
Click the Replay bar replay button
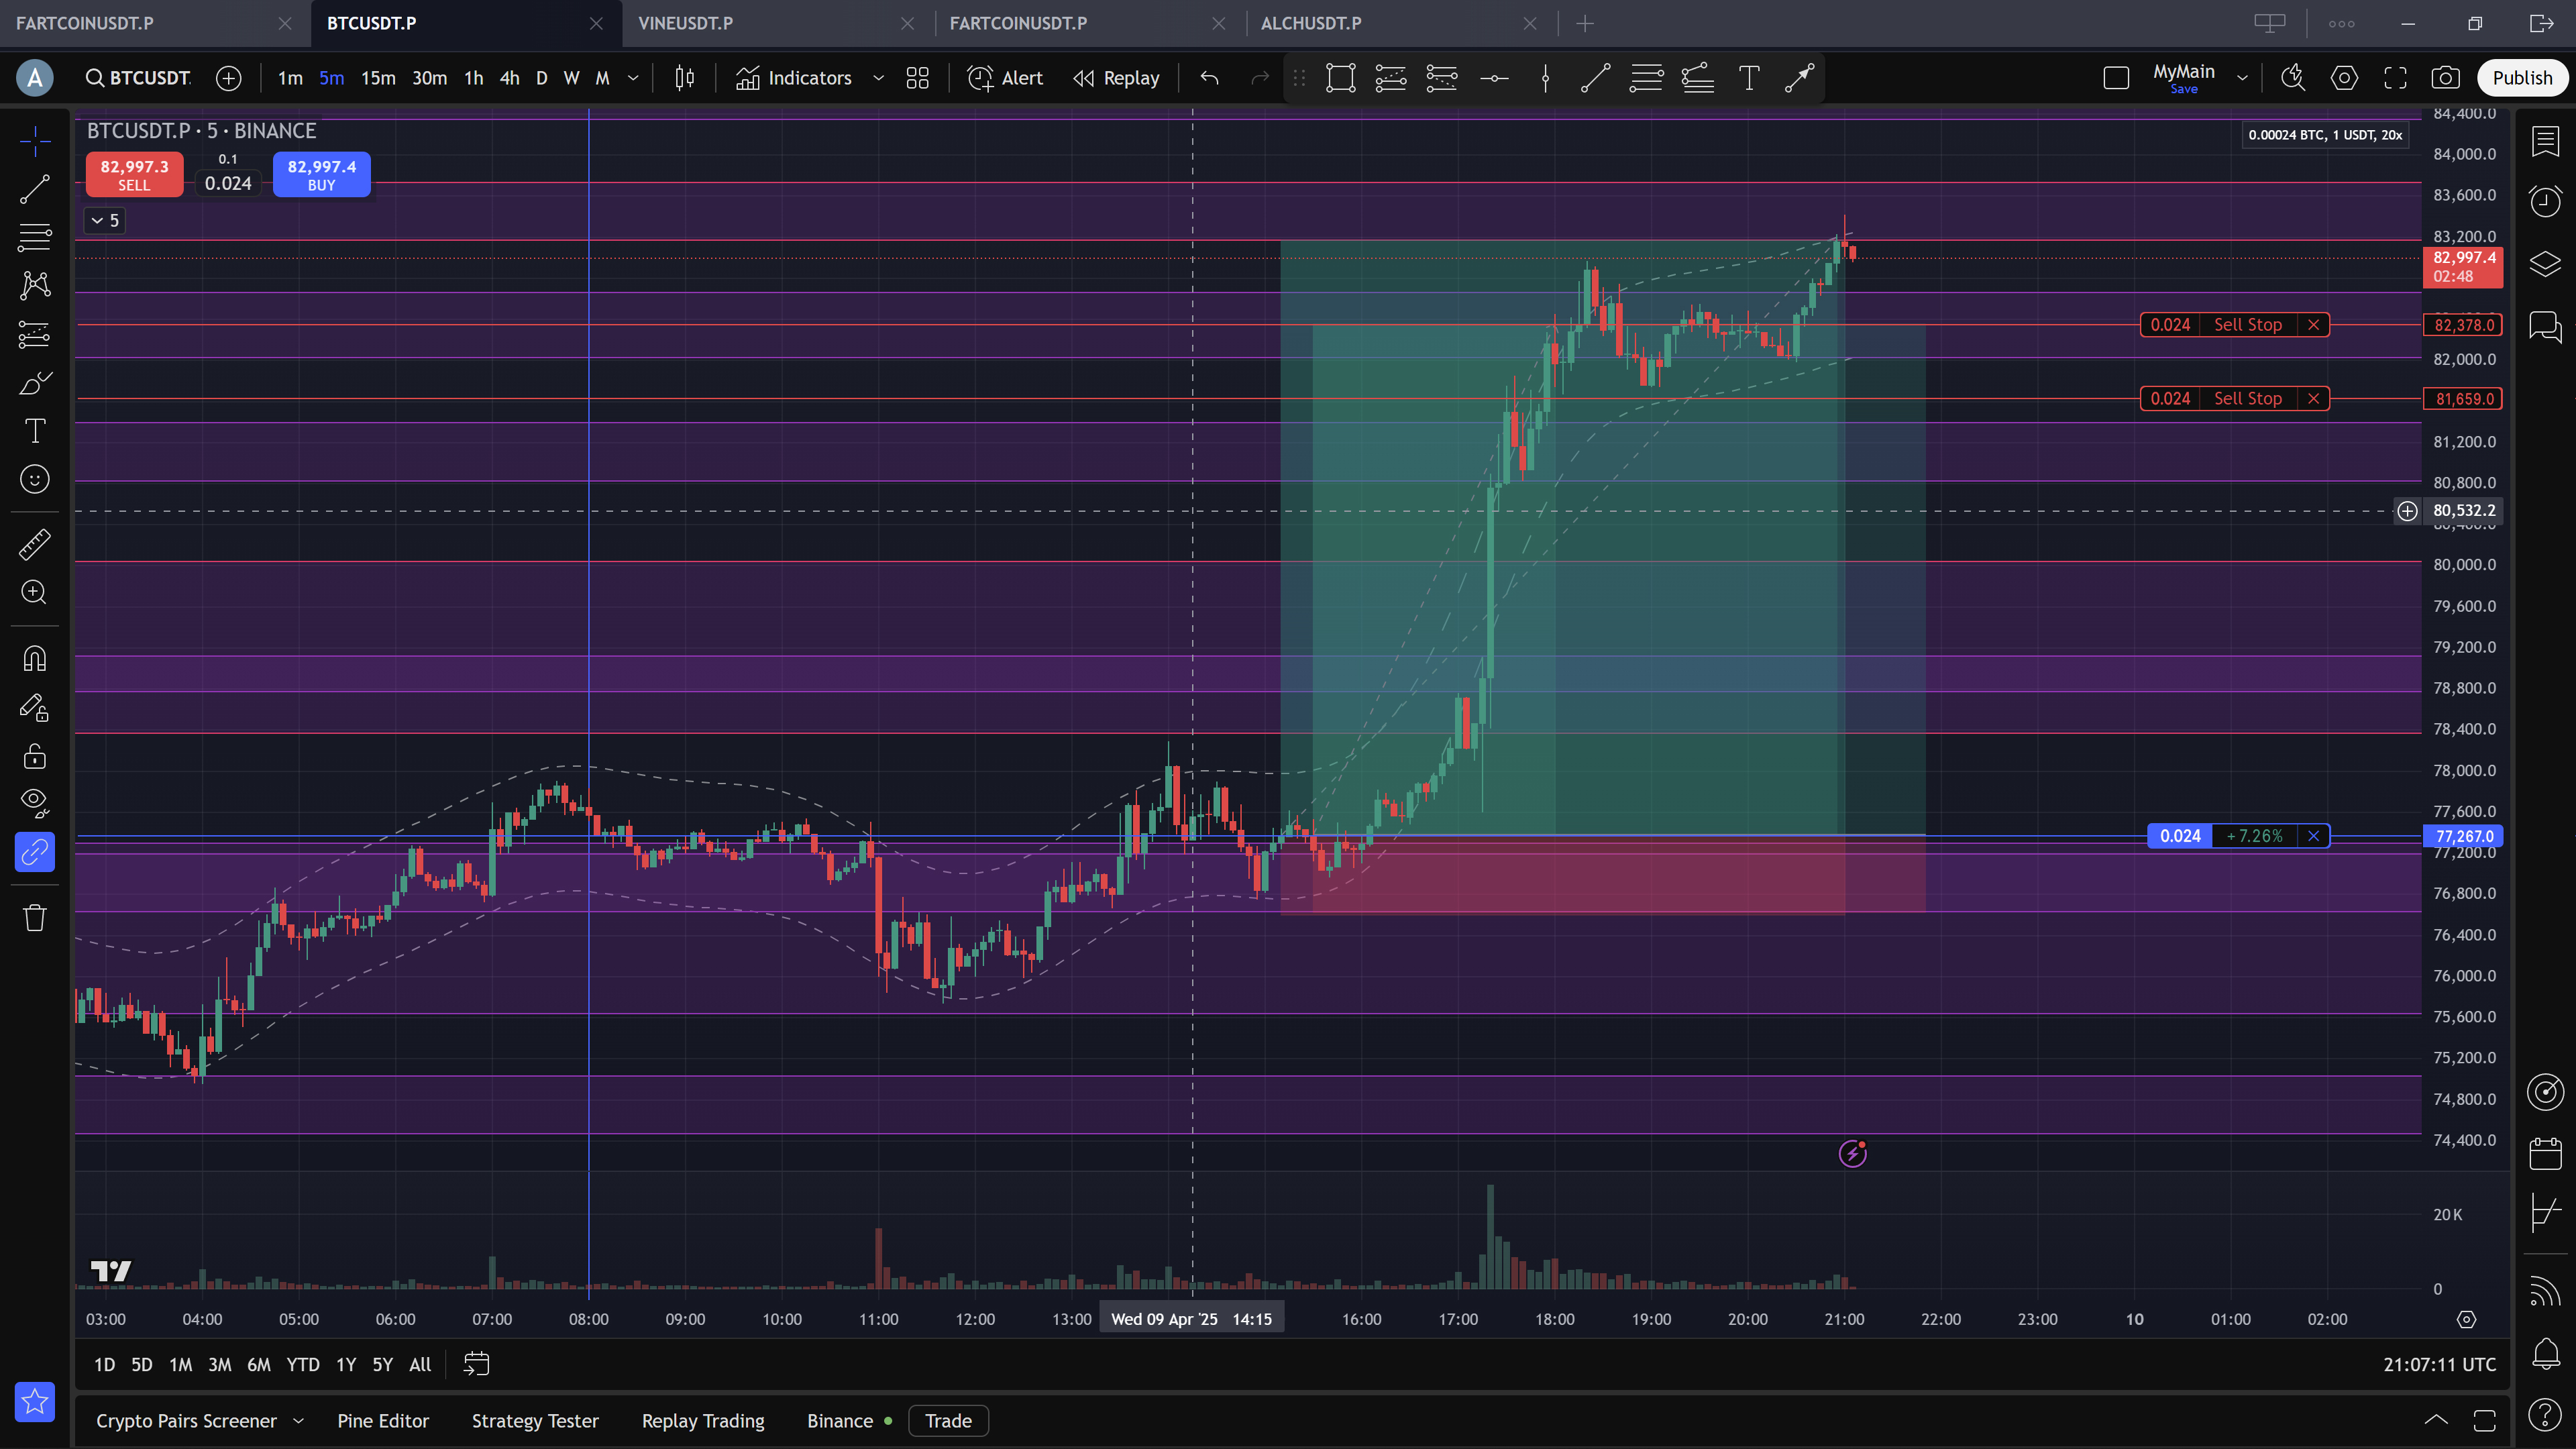coord(1116,78)
